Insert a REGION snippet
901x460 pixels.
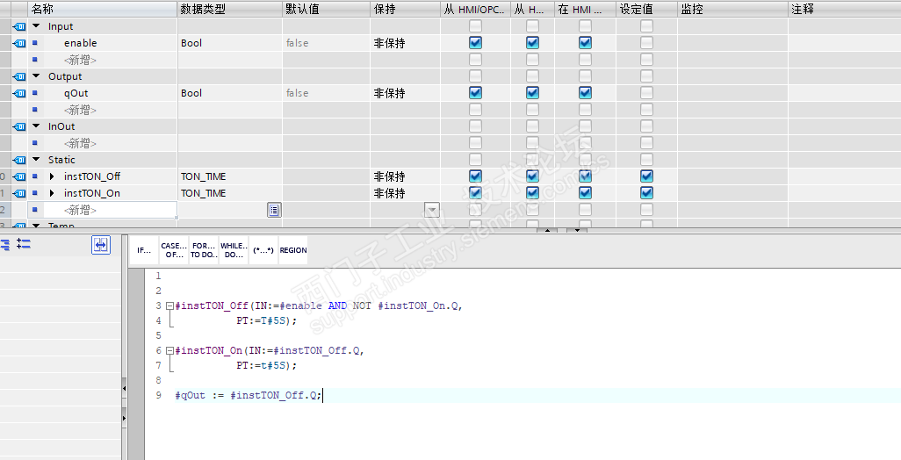pyautogui.click(x=293, y=250)
